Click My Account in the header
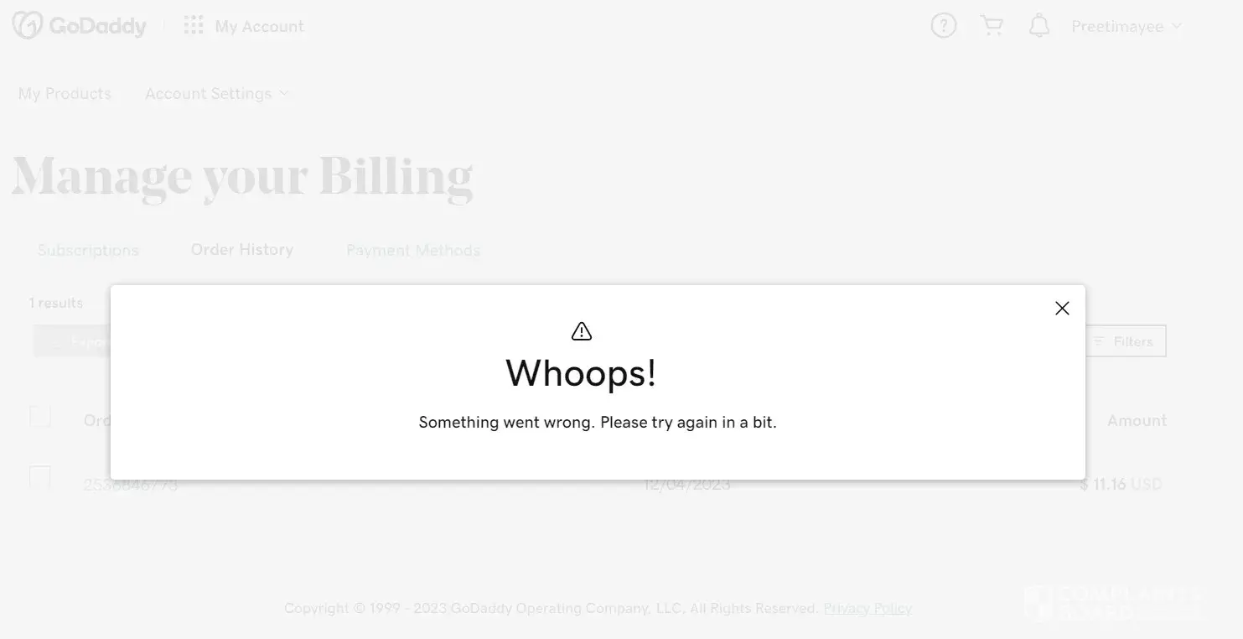The image size is (1243, 639). click(259, 26)
